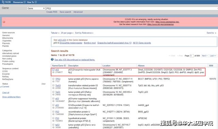Click the blue info icon near discontinued items
Screen dimensions: 218x129
point(52,60)
